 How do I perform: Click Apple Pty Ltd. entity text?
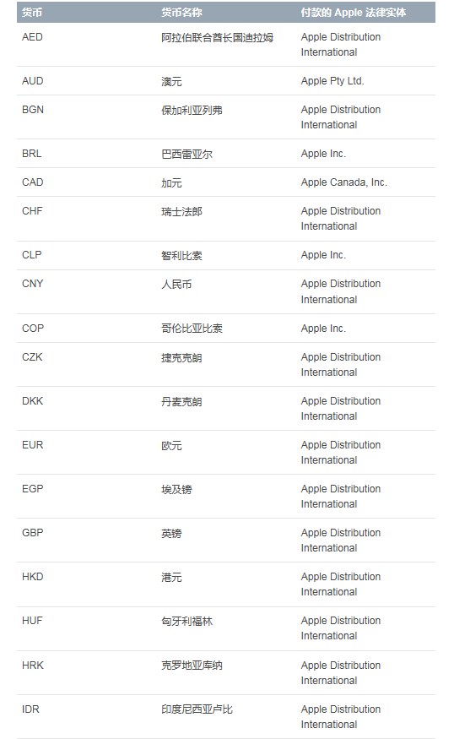coord(332,81)
